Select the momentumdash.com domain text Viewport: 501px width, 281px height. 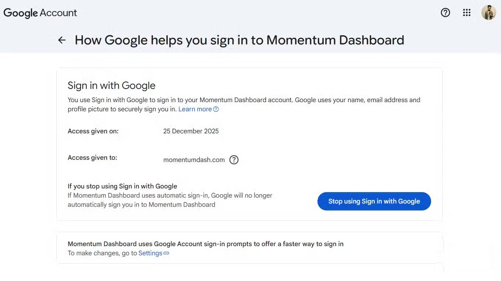point(194,160)
